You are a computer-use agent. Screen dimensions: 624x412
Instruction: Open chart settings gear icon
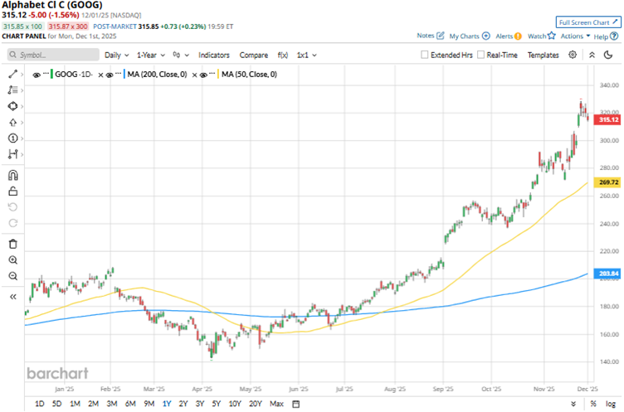573,55
